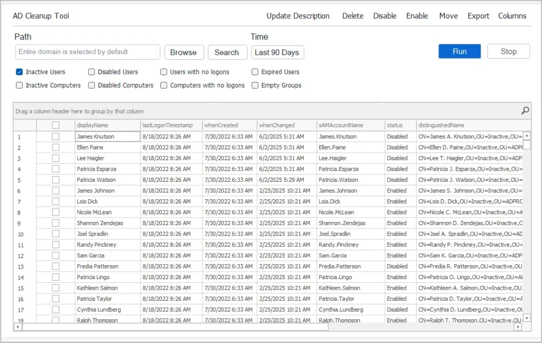
Task: Select the Randy.Pinckney sAMAccountName cell
Action: coord(350,245)
